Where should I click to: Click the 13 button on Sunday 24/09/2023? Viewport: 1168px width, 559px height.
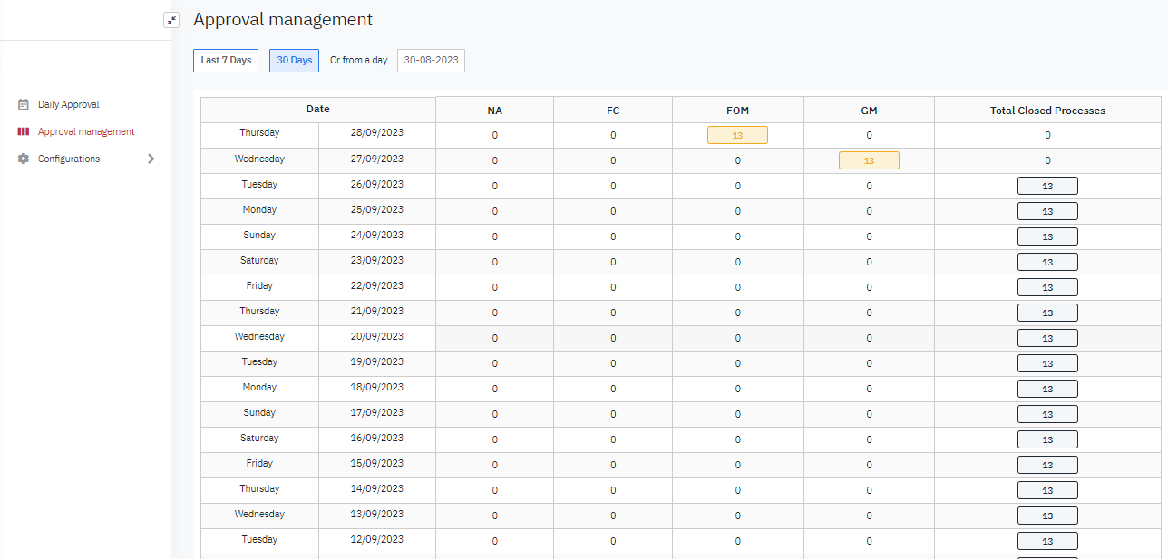click(x=1047, y=236)
